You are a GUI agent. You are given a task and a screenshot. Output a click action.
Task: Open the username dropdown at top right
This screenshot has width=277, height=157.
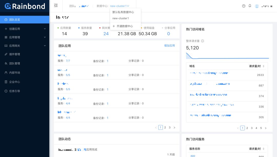[267, 6]
